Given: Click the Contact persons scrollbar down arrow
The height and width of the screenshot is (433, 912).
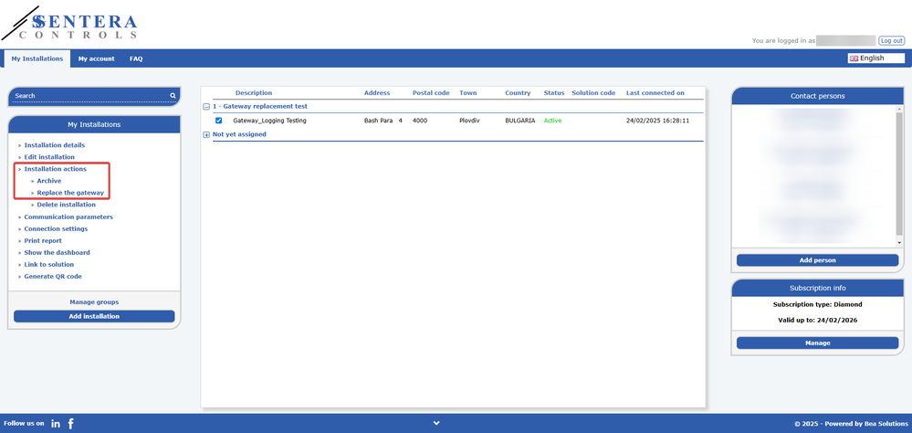Looking at the screenshot, I should point(899,242).
